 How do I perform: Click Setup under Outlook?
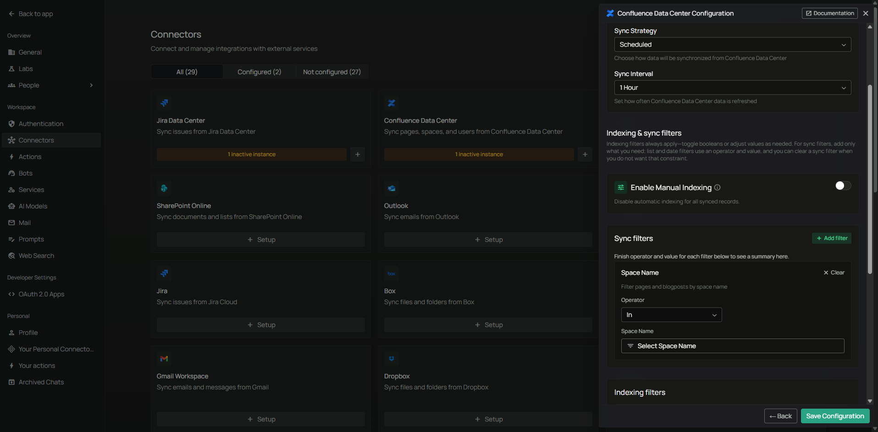point(488,240)
